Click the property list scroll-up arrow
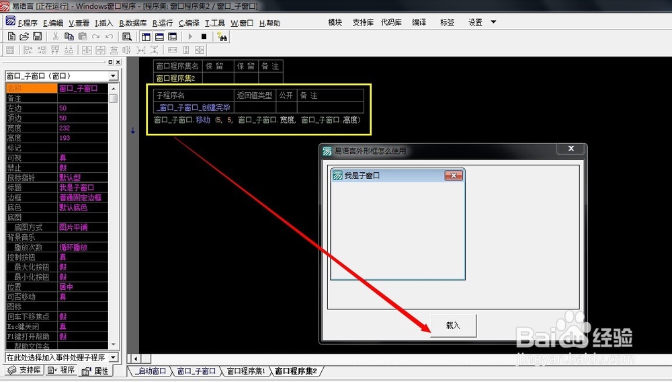The height and width of the screenshot is (382, 672). click(113, 88)
